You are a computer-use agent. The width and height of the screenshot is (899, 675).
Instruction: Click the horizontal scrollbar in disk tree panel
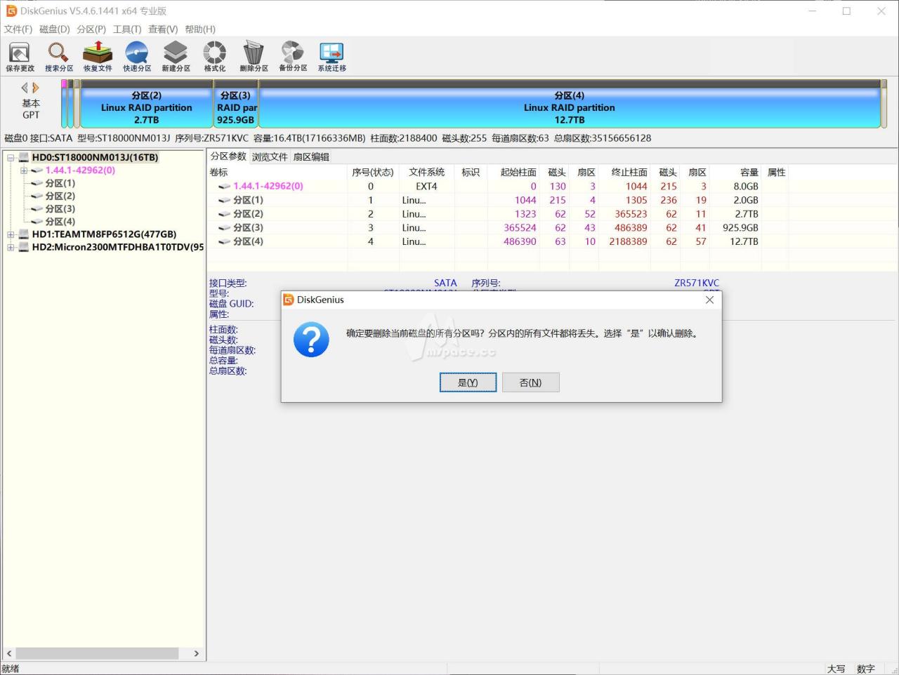click(97, 653)
